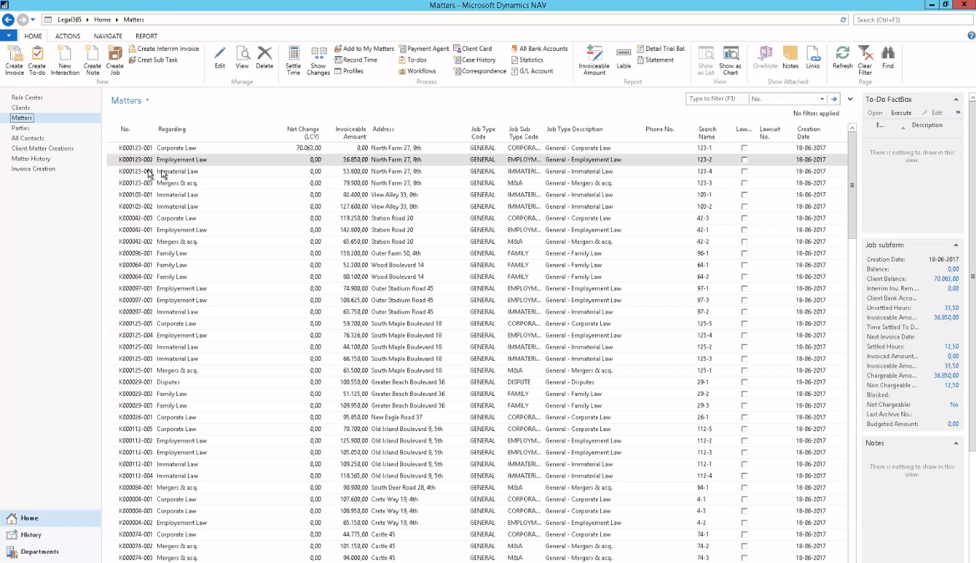
Task: Switch to the REPORT ribbon tab
Action: [x=146, y=36]
